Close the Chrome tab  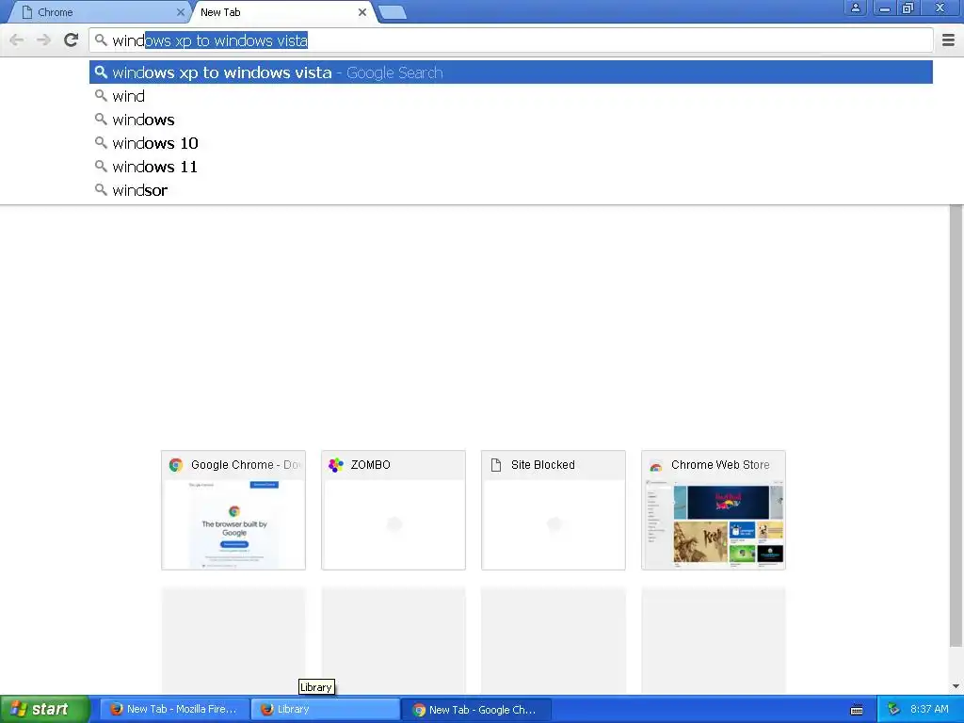180,11
